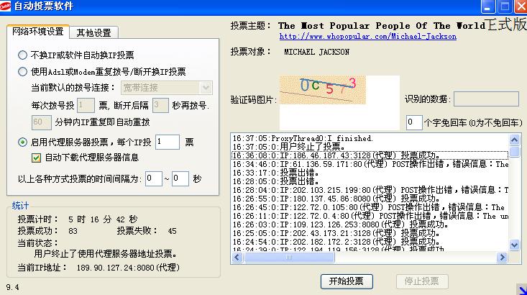Screen dimensions: 527x295
Task: Click the app icon in the title bar
Action: pyautogui.click(x=7, y=7)
